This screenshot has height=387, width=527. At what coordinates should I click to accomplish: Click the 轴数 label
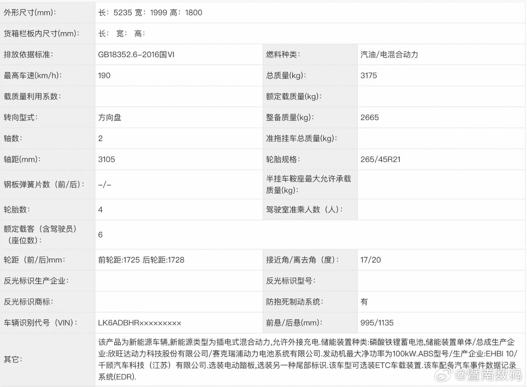click(x=13, y=138)
